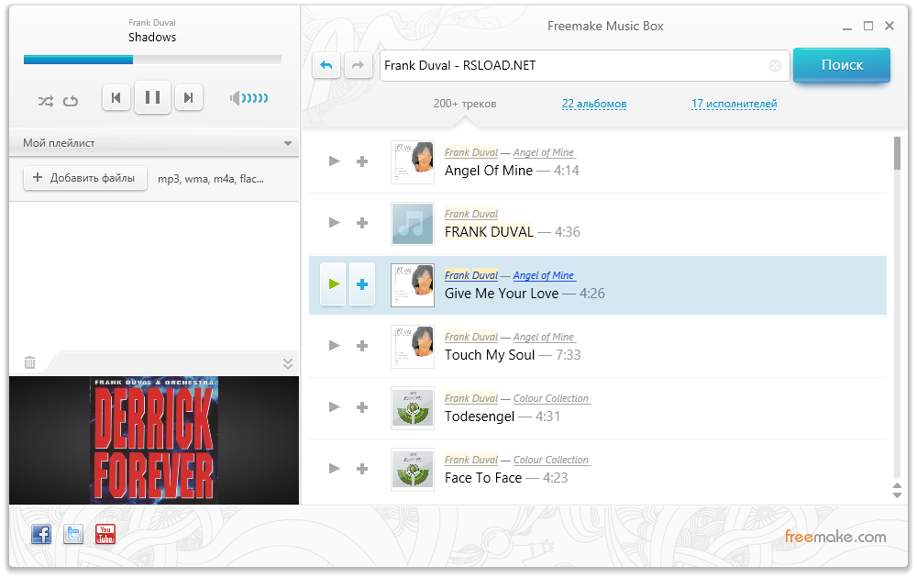917x578 pixels.
Task: Add Give Me Your Love to playlist
Action: 362,283
